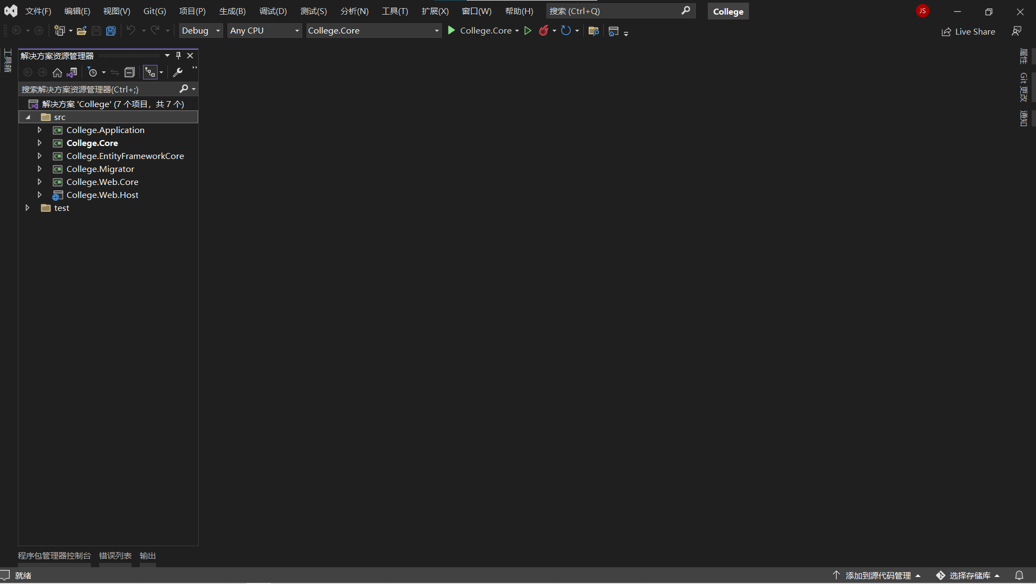The height and width of the screenshot is (584, 1036).
Task: Click the browser window icon in the main toolbar
Action: tap(614, 31)
